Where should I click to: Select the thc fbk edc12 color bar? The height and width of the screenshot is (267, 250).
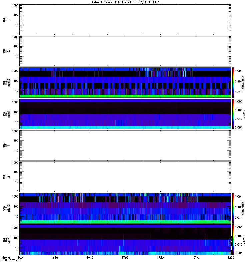coord(233,208)
